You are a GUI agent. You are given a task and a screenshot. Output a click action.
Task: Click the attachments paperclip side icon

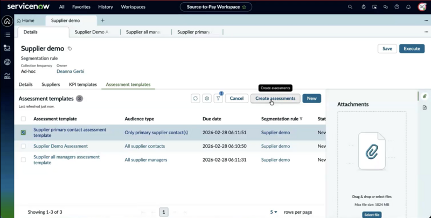click(425, 96)
